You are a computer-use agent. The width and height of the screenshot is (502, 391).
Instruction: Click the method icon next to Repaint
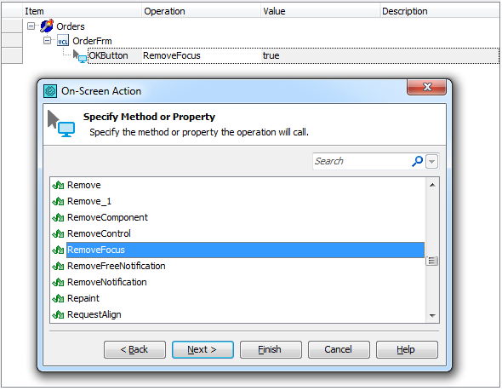click(58, 298)
